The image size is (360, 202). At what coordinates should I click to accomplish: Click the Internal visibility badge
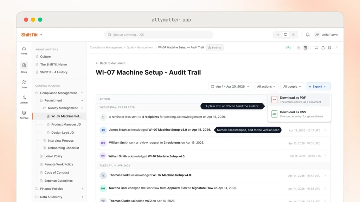[215, 48]
